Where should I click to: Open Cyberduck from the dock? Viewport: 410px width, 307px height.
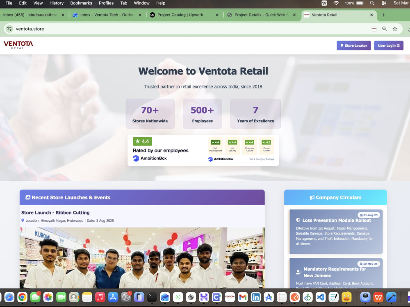(346, 297)
